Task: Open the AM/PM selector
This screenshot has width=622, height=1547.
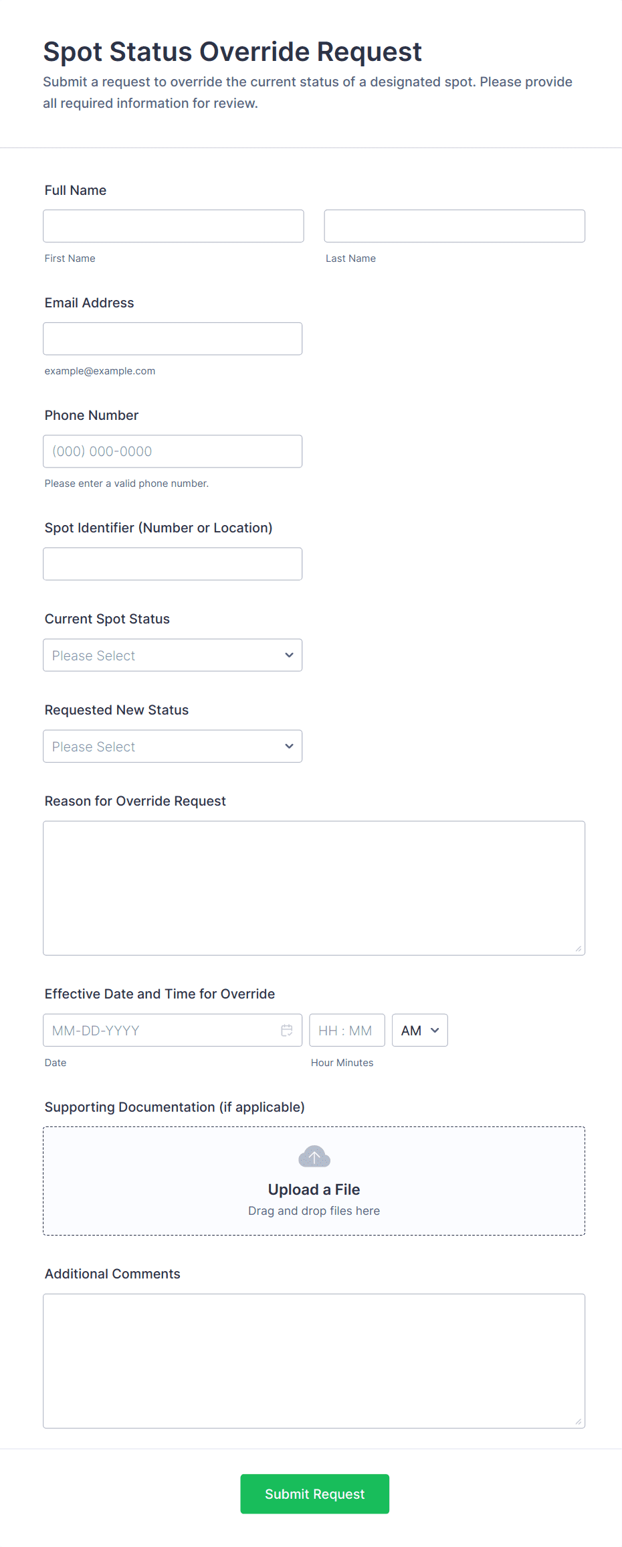Action: click(x=420, y=1031)
